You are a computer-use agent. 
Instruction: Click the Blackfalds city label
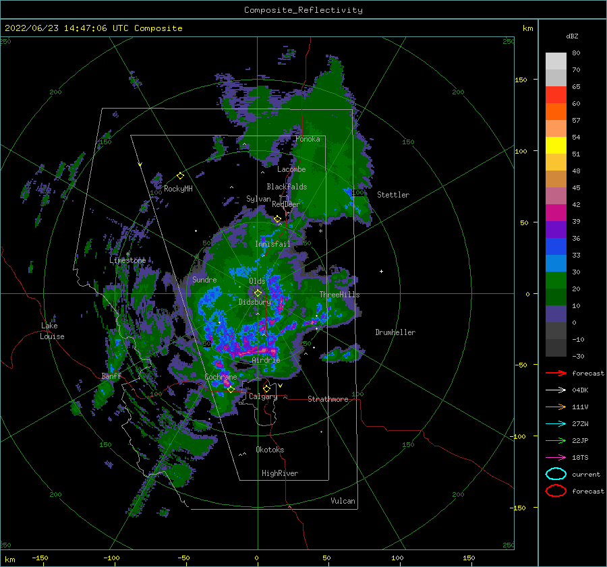tap(287, 187)
